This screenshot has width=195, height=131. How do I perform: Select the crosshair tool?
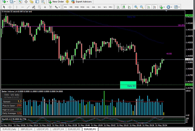click(x=10, y=7)
